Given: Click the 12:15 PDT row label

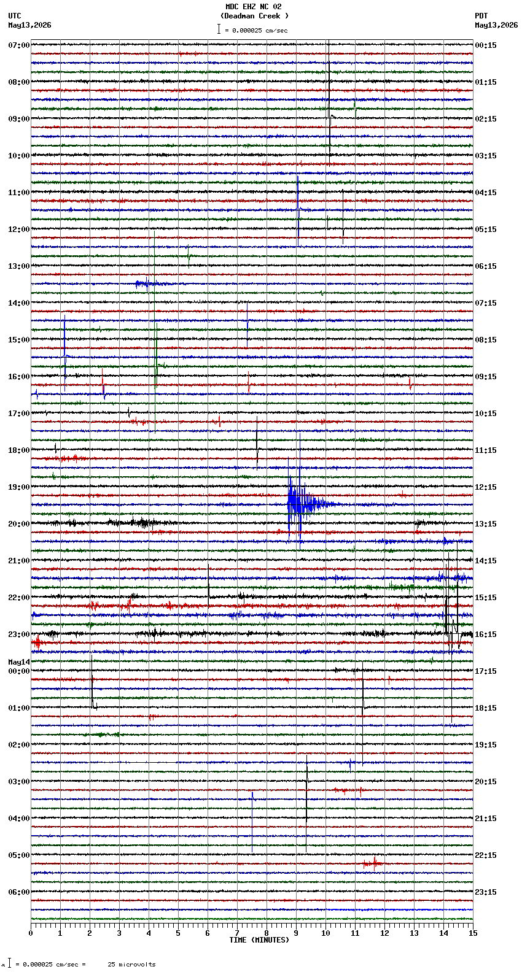Looking at the screenshot, I should (x=486, y=487).
